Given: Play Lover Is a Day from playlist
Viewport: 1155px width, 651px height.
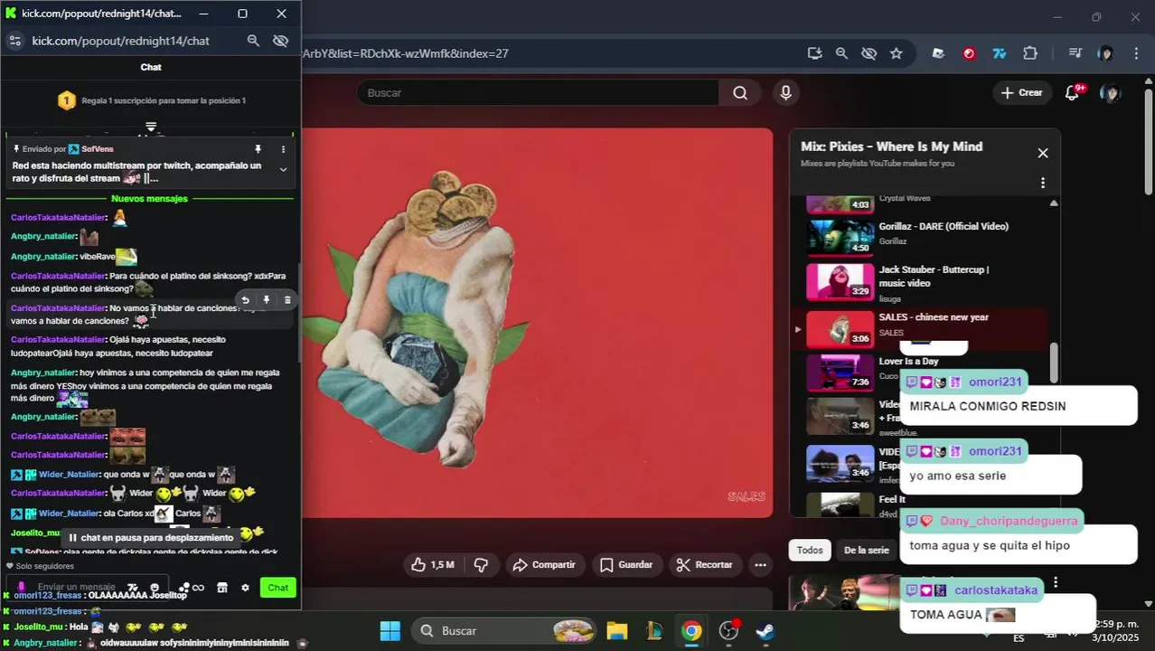Looking at the screenshot, I should coord(908,362).
